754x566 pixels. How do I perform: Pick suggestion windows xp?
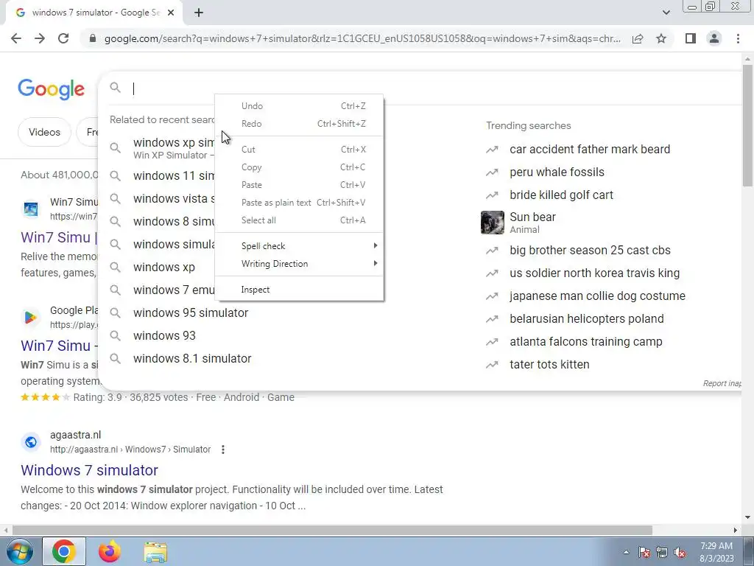tap(164, 267)
